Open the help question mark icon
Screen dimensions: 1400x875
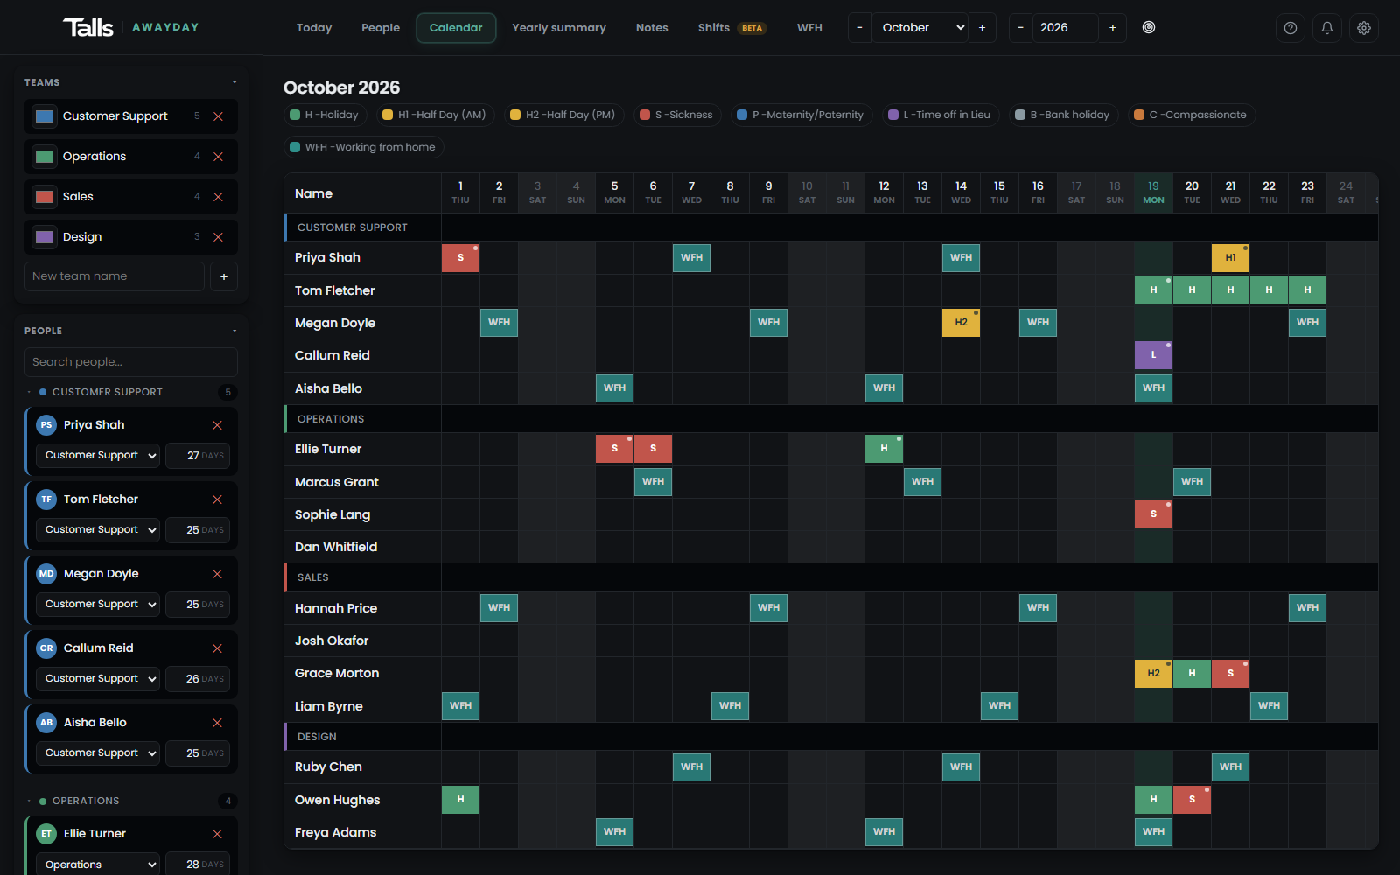[x=1291, y=28]
